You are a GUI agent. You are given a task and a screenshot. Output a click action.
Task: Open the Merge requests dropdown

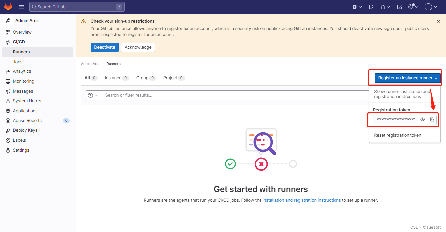pos(385,7)
